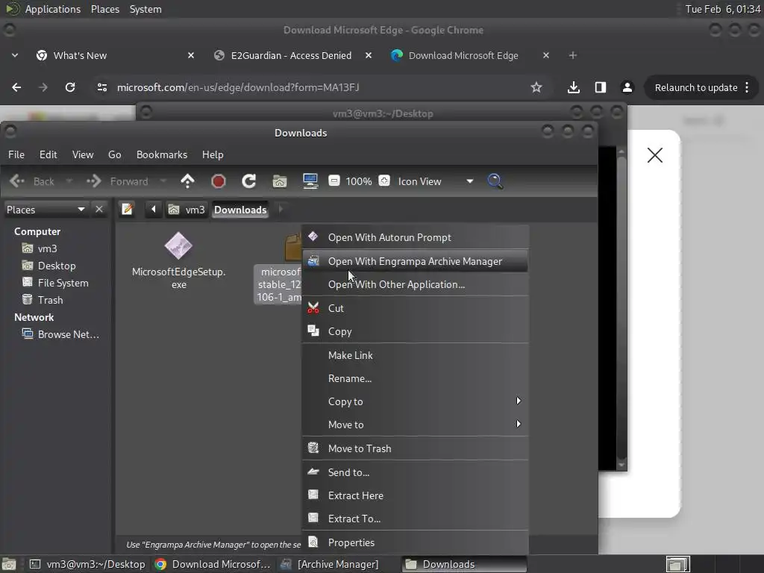
Task: Select Send to option
Action: coord(415,472)
